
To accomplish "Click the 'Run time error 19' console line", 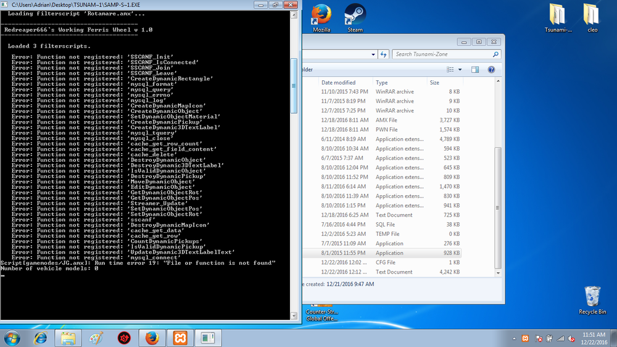I will tap(138, 263).
